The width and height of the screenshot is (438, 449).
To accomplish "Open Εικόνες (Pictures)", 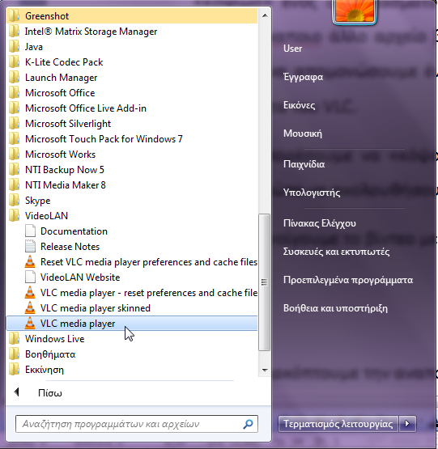I will (x=300, y=105).
